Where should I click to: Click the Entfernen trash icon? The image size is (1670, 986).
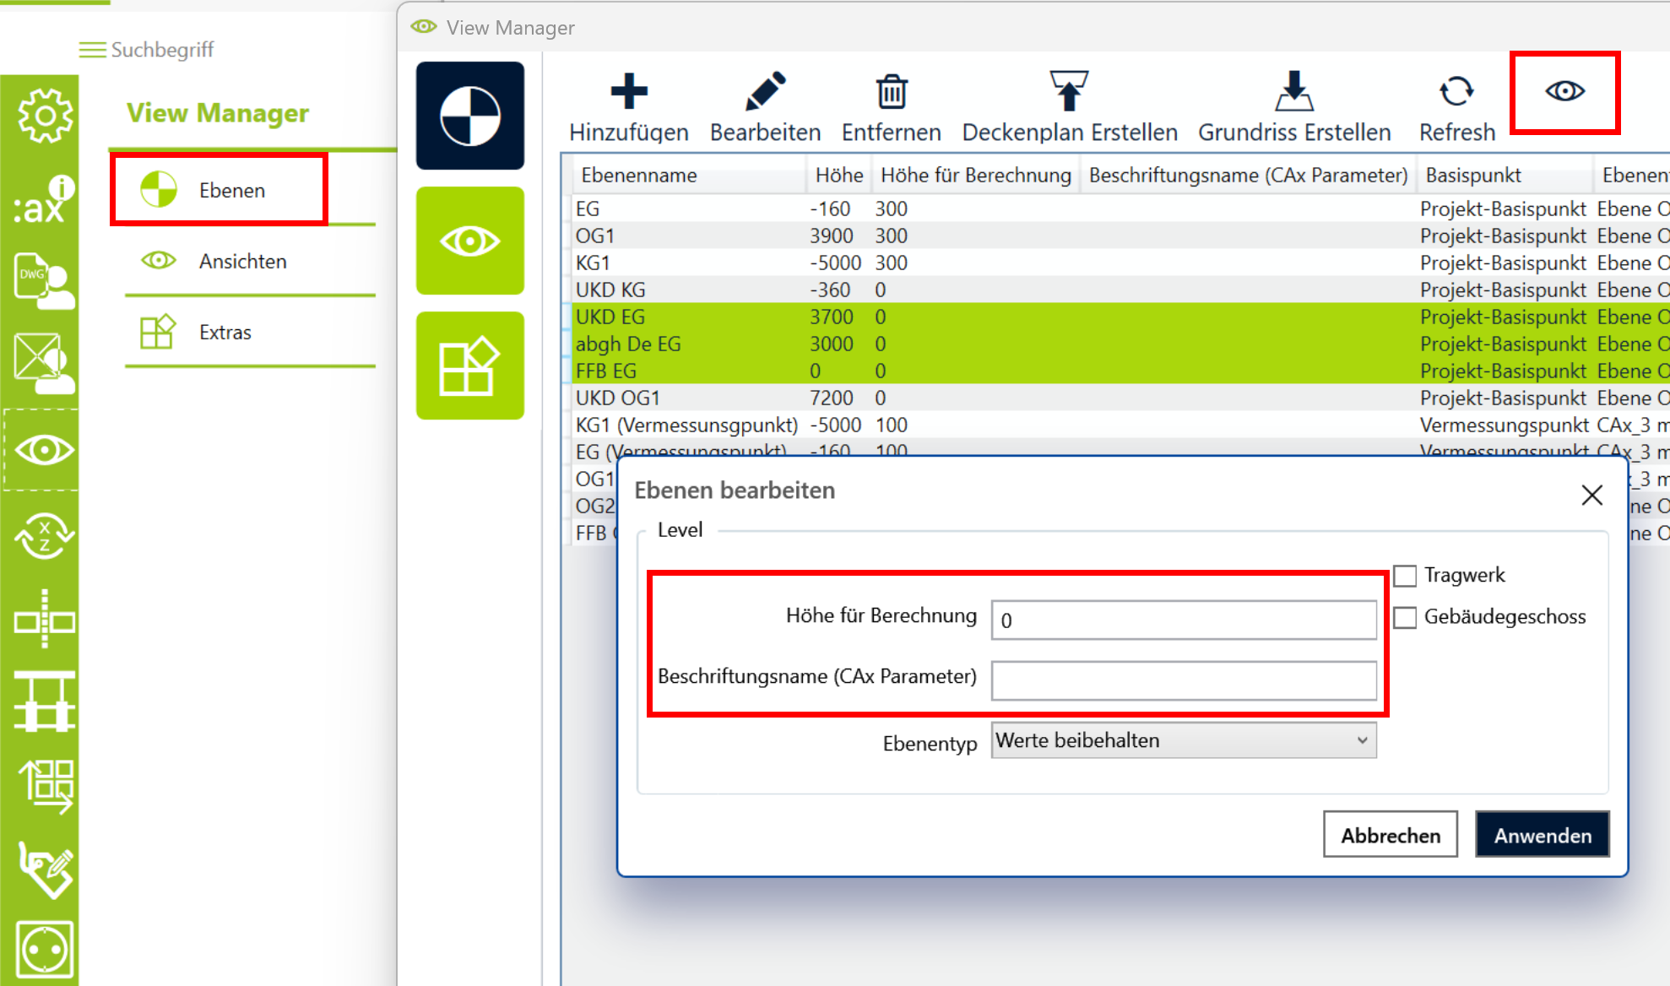point(891,92)
